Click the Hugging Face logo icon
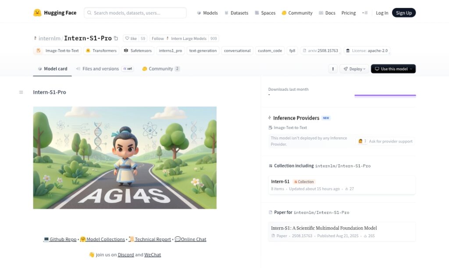This screenshot has width=449, height=268. tap(37, 13)
